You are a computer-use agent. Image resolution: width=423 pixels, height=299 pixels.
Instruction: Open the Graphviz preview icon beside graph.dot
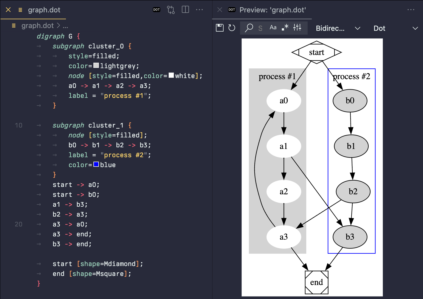click(x=171, y=10)
